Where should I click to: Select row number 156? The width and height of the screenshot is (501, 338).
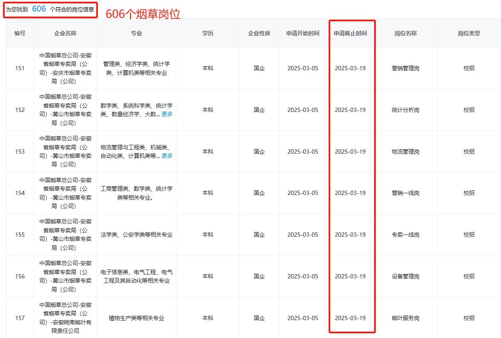coord(20,276)
